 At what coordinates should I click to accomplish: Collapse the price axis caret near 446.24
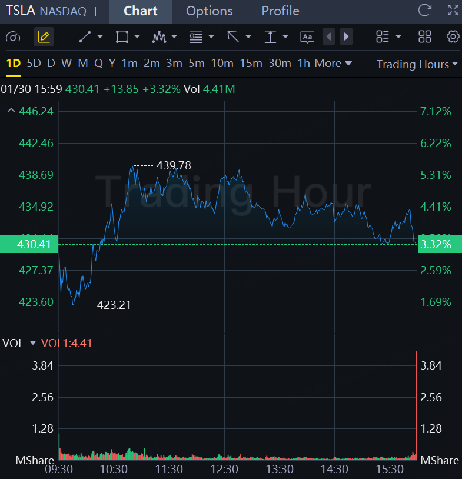tap(11, 110)
